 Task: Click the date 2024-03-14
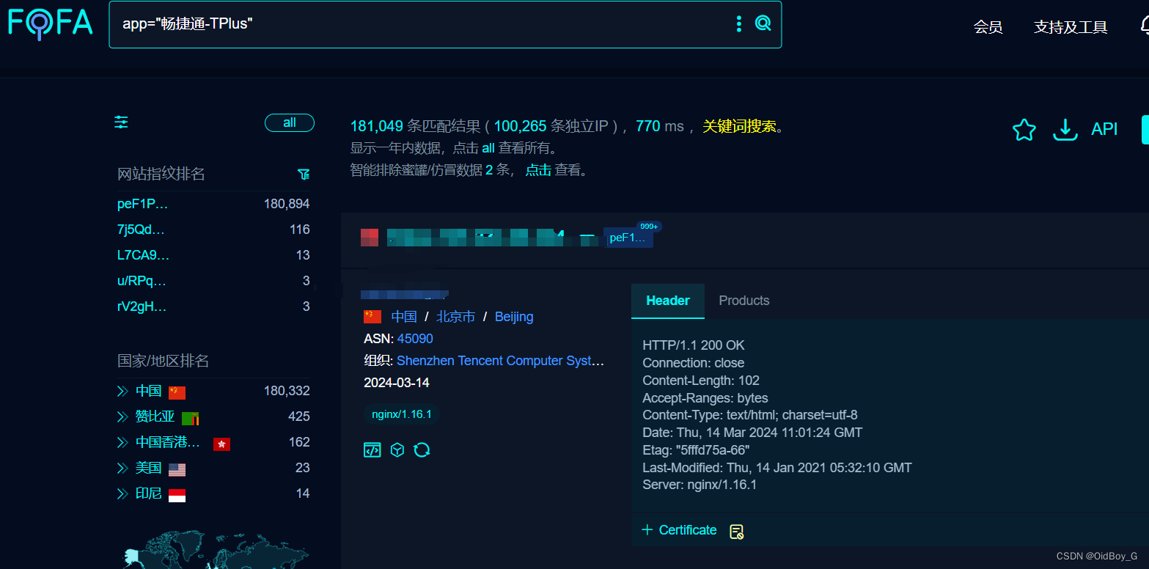tap(397, 383)
